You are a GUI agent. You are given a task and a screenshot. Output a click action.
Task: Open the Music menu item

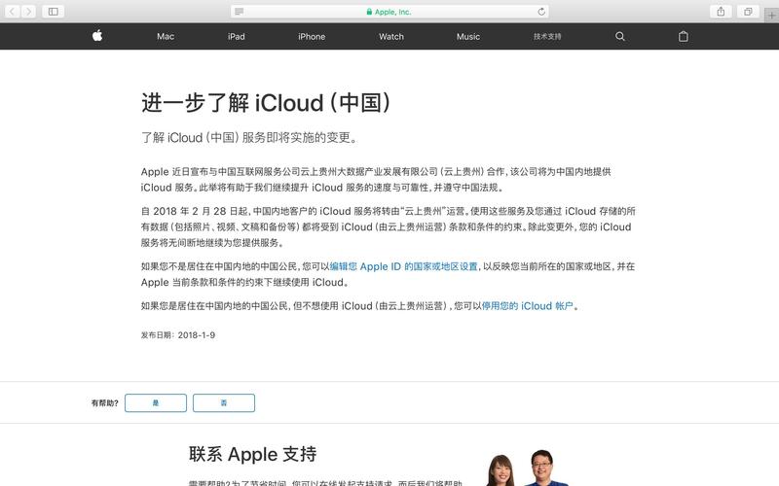click(x=468, y=37)
